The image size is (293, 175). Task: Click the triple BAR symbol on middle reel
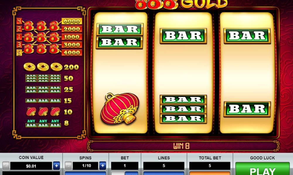pos(183,109)
